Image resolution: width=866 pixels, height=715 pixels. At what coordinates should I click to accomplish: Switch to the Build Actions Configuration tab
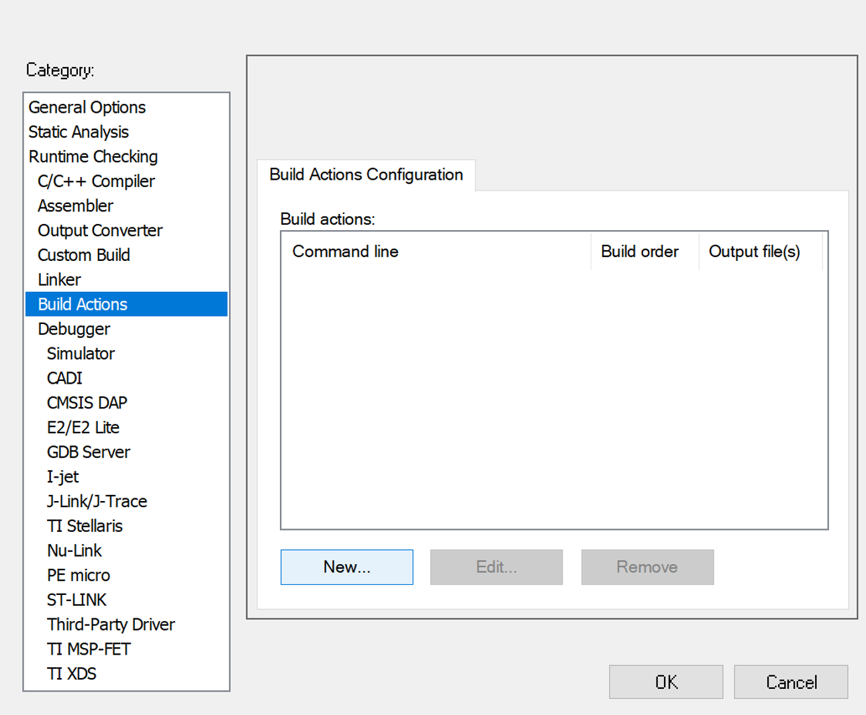click(366, 174)
